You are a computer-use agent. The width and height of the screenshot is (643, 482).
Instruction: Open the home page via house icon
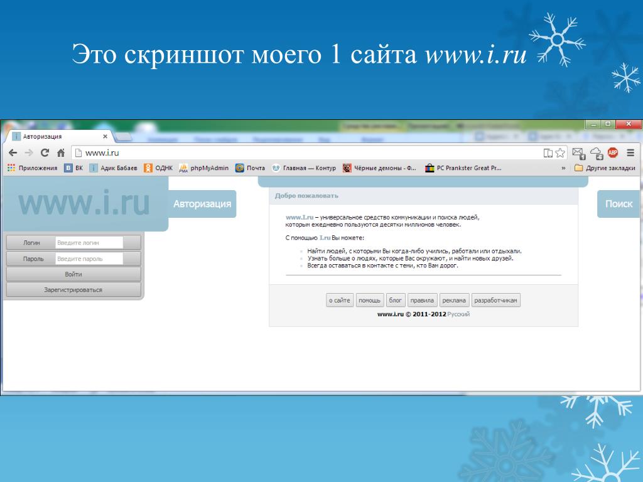point(61,153)
